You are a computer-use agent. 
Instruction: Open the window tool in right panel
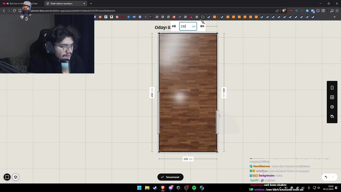click(332, 97)
